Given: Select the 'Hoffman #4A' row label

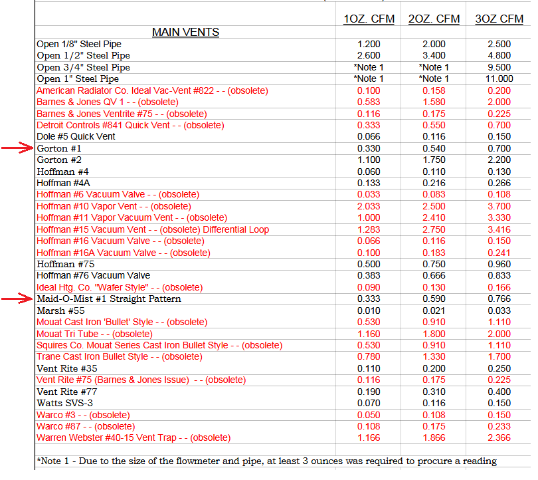Looking at the screenshot, I should click(64, 183).
